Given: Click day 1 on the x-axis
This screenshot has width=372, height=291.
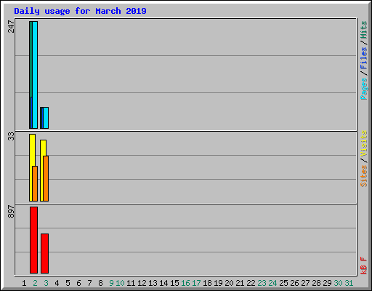Looking at the screenshot, I should [24, 283].
